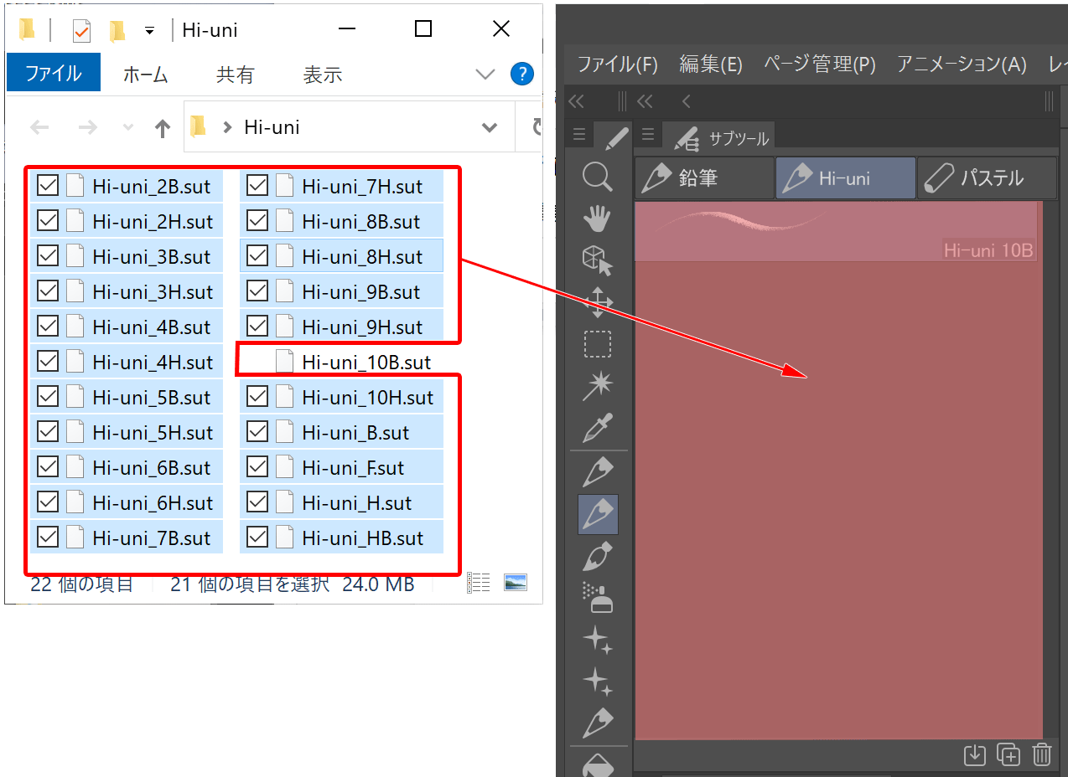The image size is (1068, 777).
Task: Uncheck the Hi-uni_2B.sut checkbox
Action: [x=48, y=186]
